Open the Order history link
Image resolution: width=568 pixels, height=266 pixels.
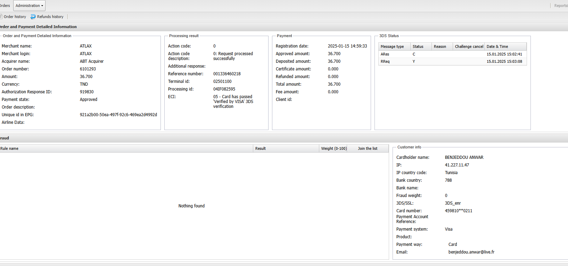tap(15, 17)
